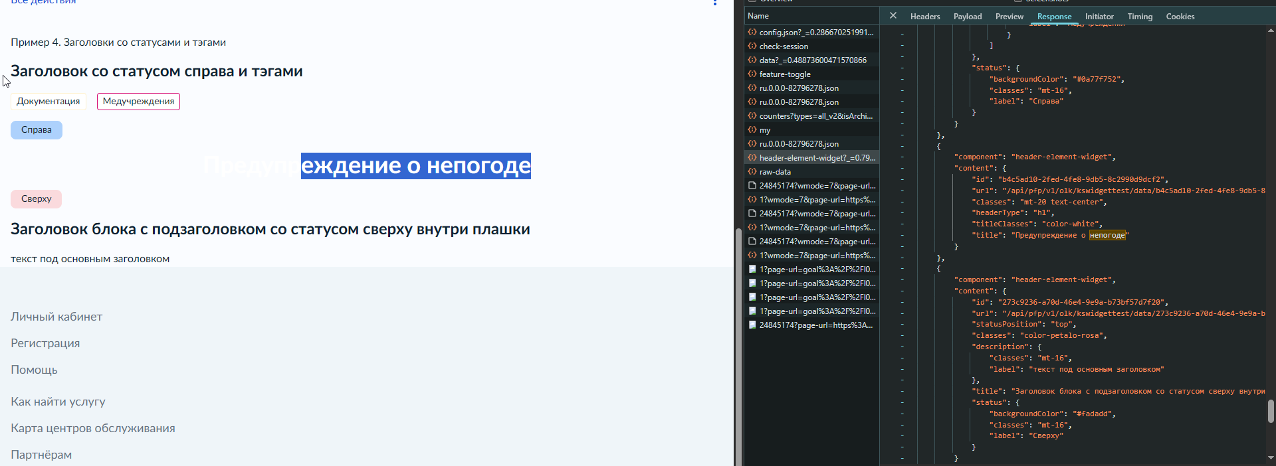Select the Response tab

(x=1054, y=17)
